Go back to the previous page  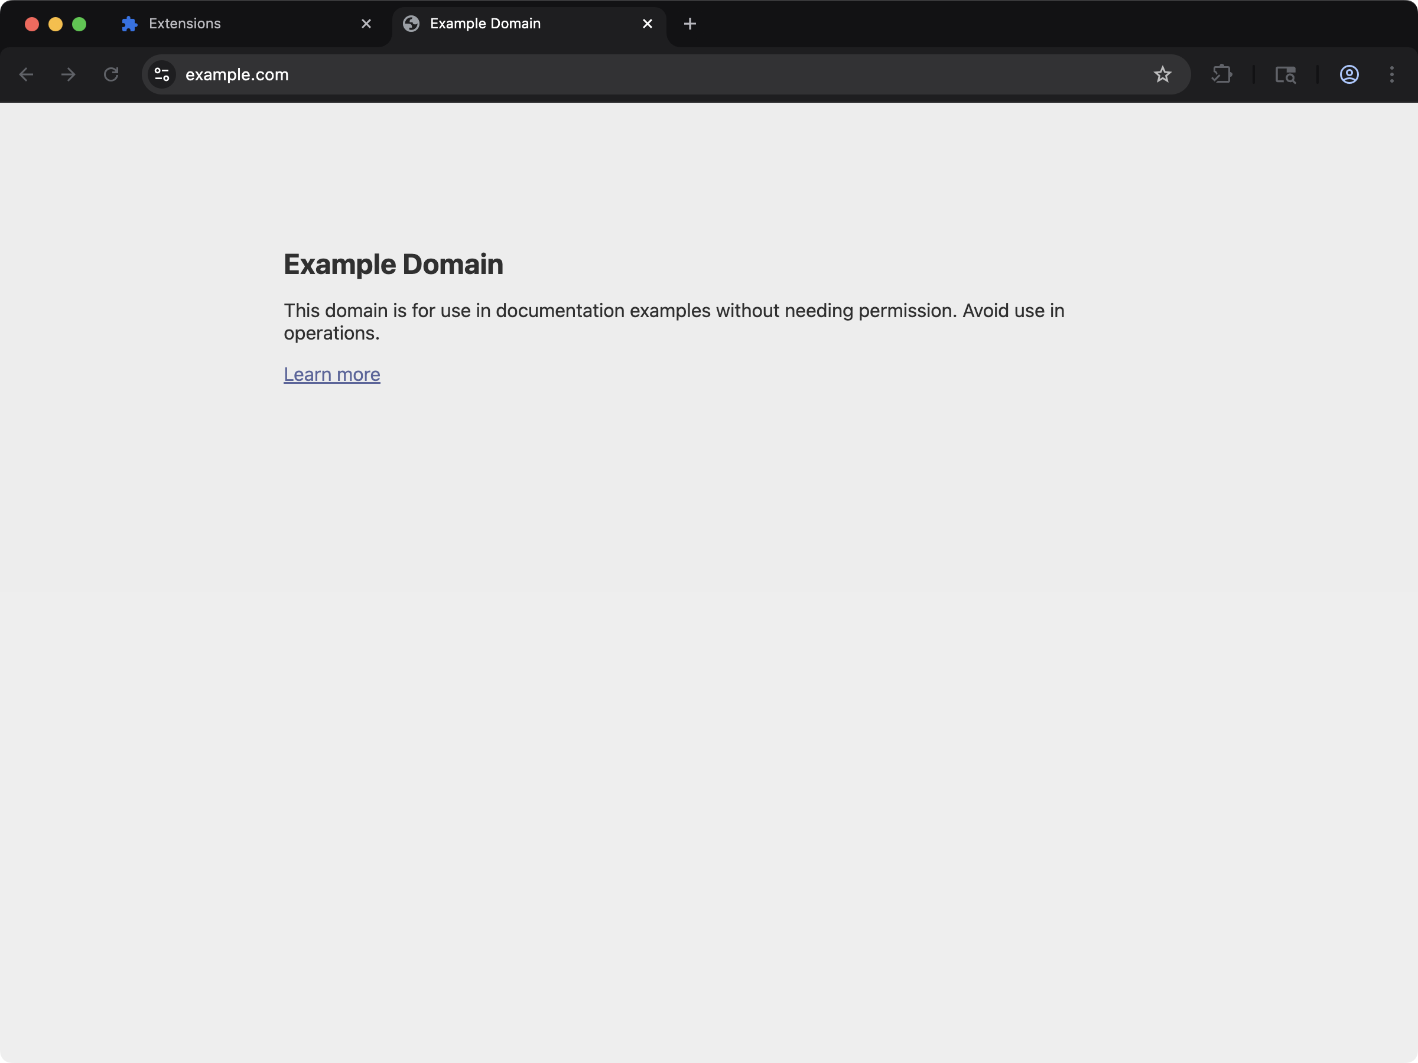26,74
